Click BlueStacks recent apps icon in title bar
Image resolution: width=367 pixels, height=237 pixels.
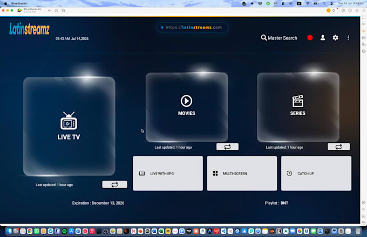click(63, 10)
